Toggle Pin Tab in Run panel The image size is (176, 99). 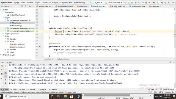[x=2, y=78]
